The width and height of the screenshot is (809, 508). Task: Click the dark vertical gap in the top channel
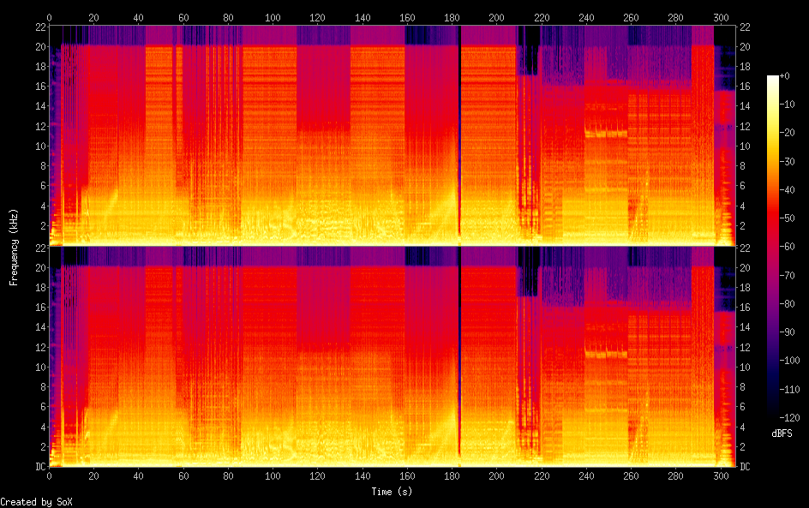coord(459,128)
